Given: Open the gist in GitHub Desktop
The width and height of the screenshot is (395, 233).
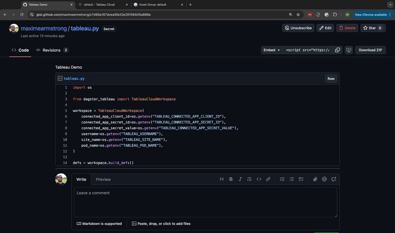Looking at the screenshot, I should click(x=349, y=50).
